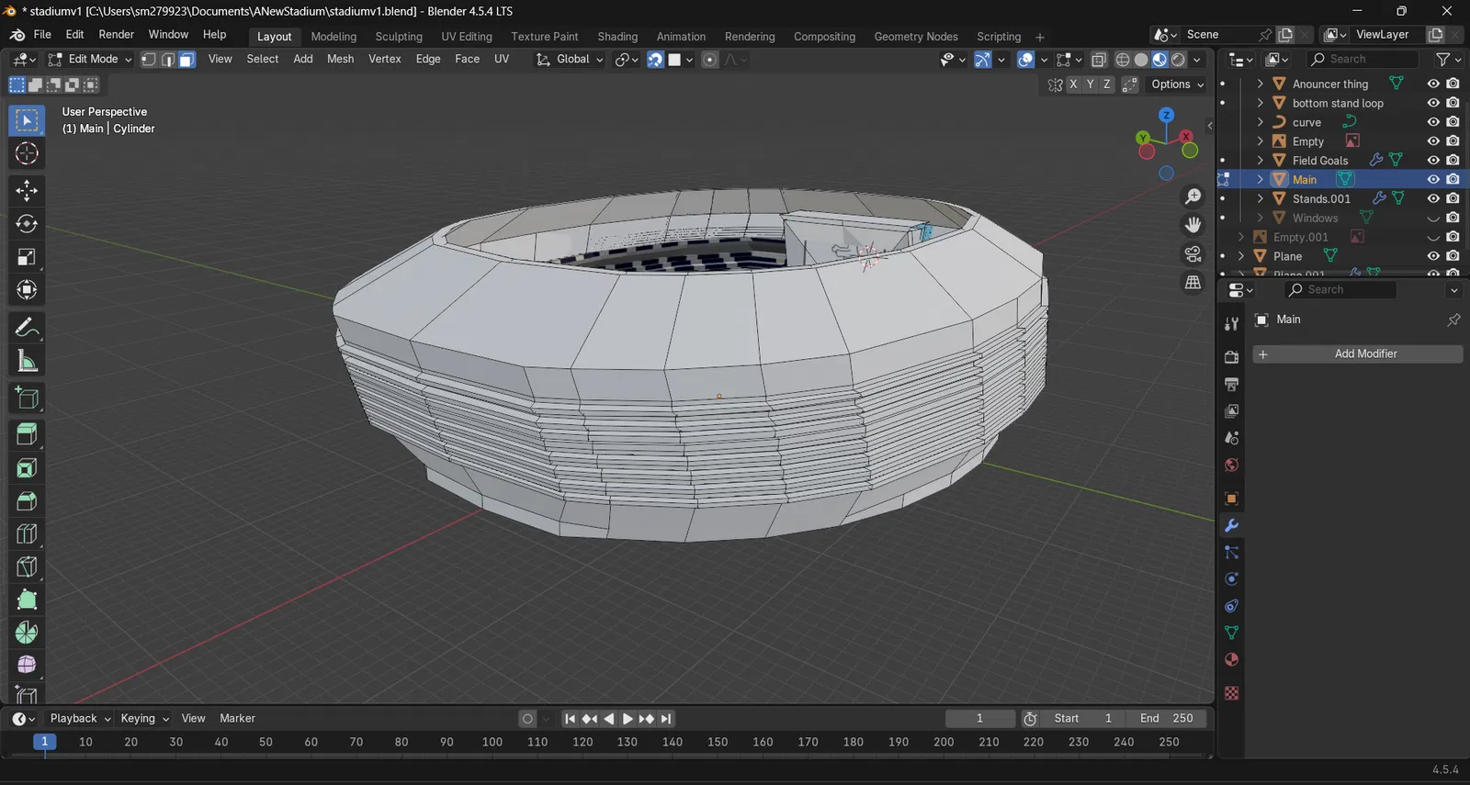Select the Loop Cut tool

(27, 534)
